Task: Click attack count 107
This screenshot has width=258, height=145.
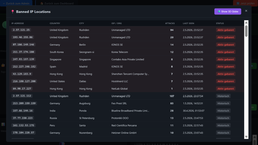Action: pos(172,96)
